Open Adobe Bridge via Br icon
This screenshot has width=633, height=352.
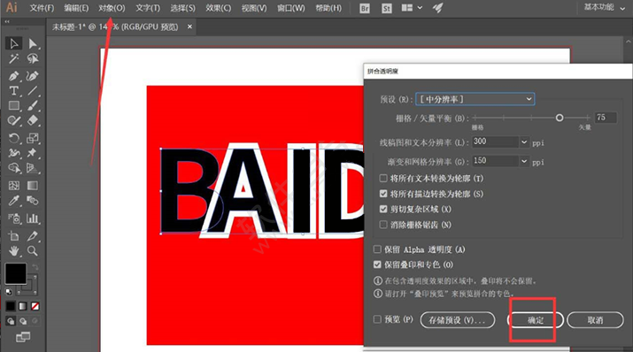[365, 8]
